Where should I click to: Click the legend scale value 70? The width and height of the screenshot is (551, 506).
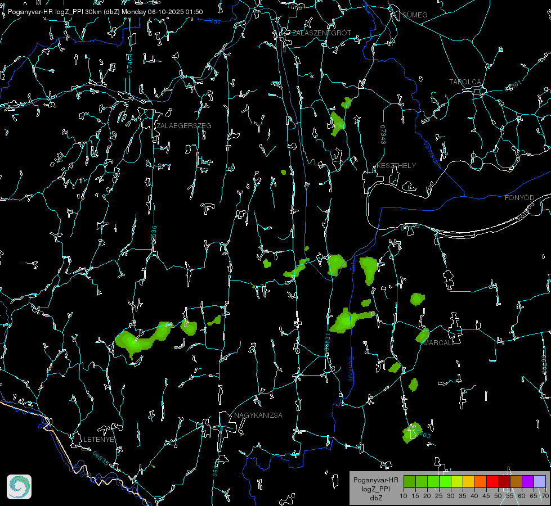click(x=545, y=496)
